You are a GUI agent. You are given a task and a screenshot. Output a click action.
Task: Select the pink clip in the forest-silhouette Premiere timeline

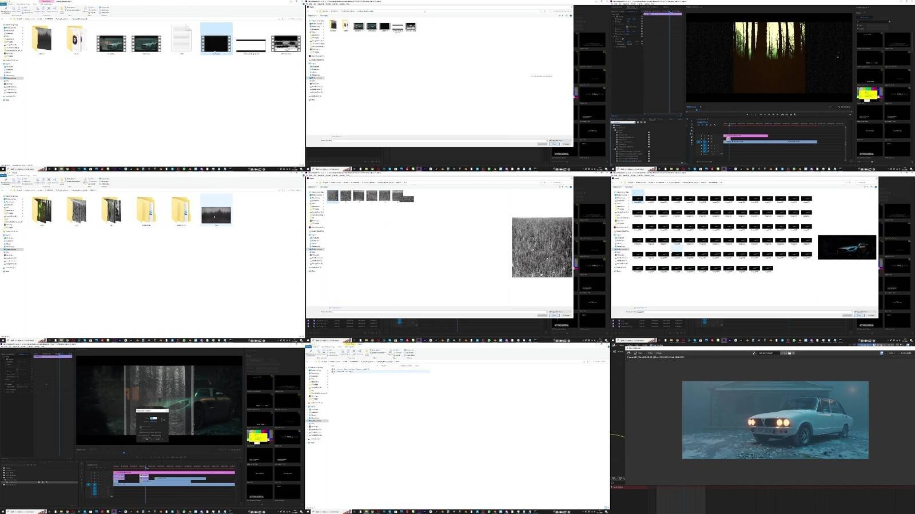point(746,136)
